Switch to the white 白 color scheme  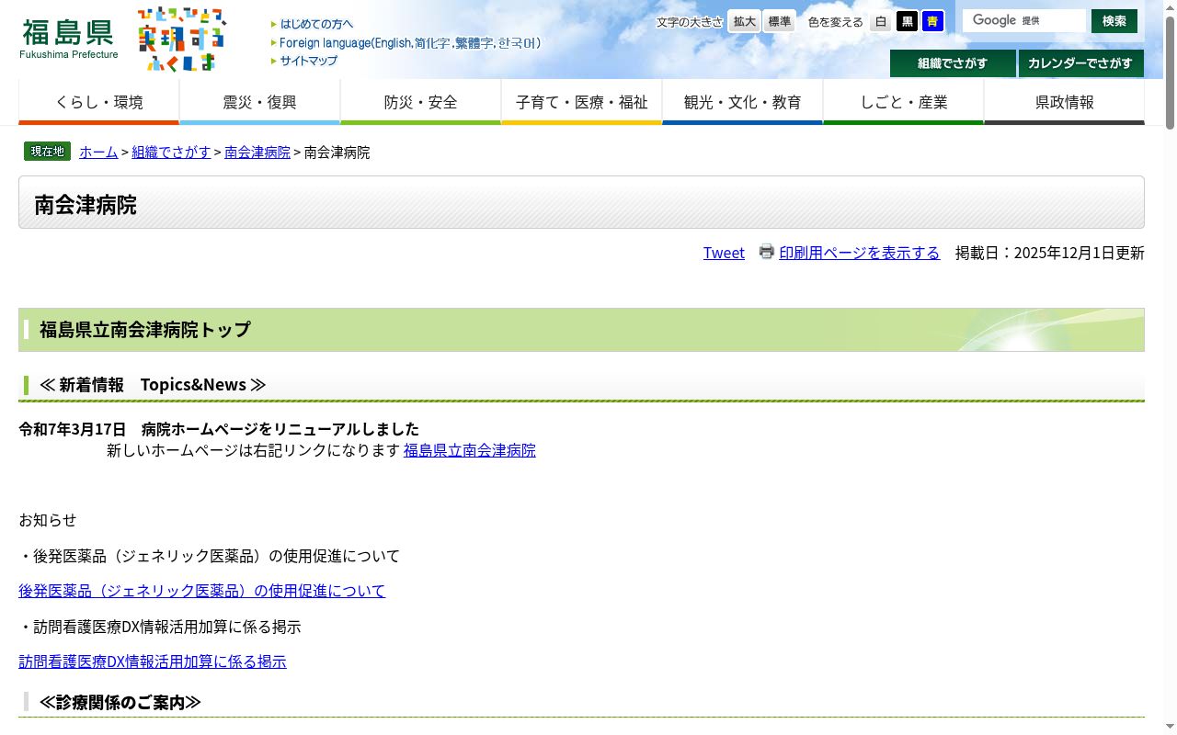point(881,21)
